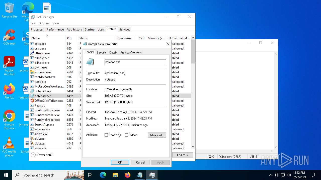Launch Microsoft Edge from taskbar
Viewport: 321px width, 180px height.
point(103,175)
